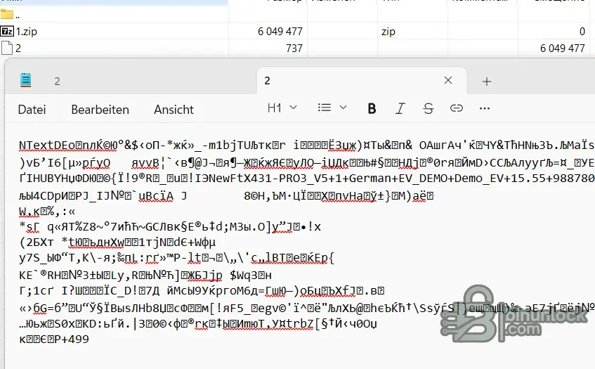Screen dimensions: 595x369
Task: Click the last line ending in P+499
Action: pos(54,339)
